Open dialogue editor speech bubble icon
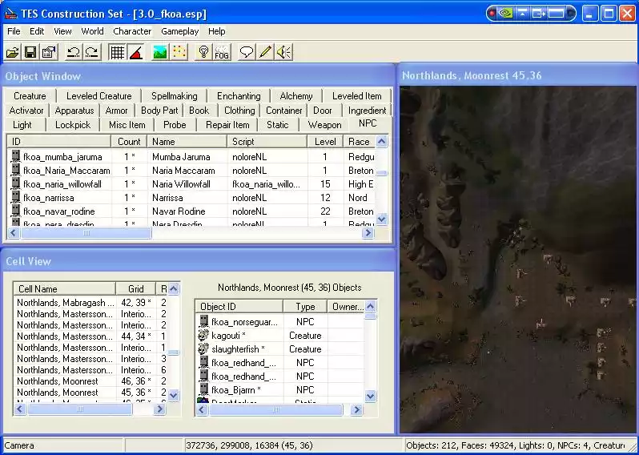This screenshot has width=639, height=455. [247, 52]
